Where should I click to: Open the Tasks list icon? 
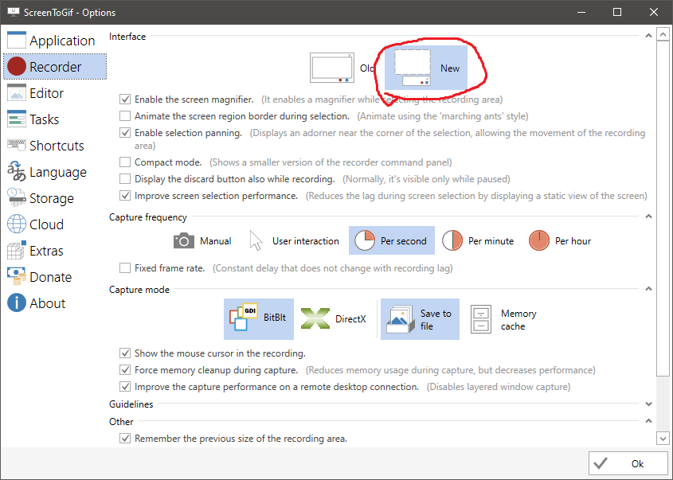tap(17, 119)
